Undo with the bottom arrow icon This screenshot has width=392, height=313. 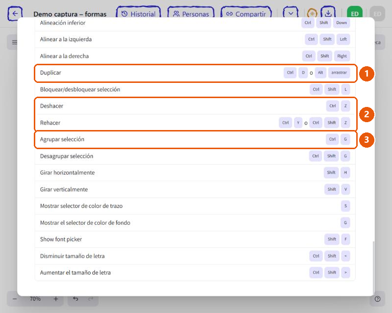(x=75, y=299)
